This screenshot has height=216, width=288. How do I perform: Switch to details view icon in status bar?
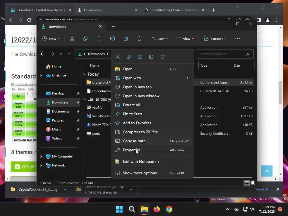point(247,183)
